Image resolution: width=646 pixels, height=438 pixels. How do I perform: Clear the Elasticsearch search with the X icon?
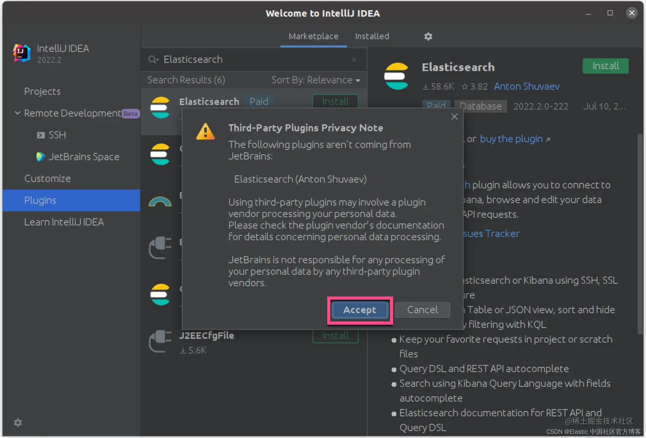[x=354, y=59]
